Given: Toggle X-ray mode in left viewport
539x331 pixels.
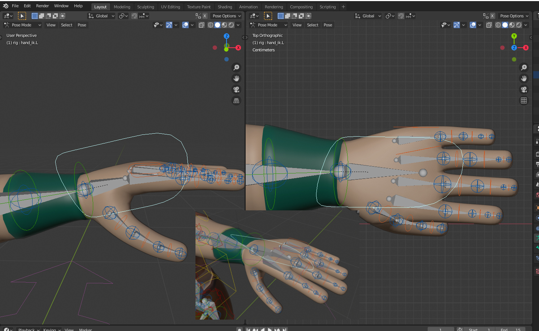Looking at the screenshot, I should [202, 25].
